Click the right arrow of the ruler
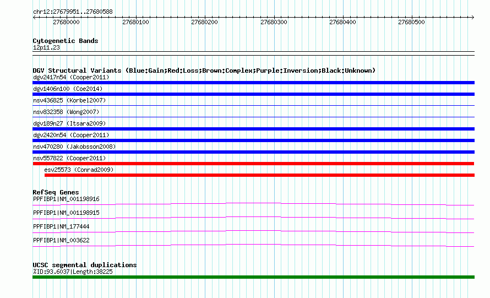This screenshot has width=490, height=298. (472, 17)
